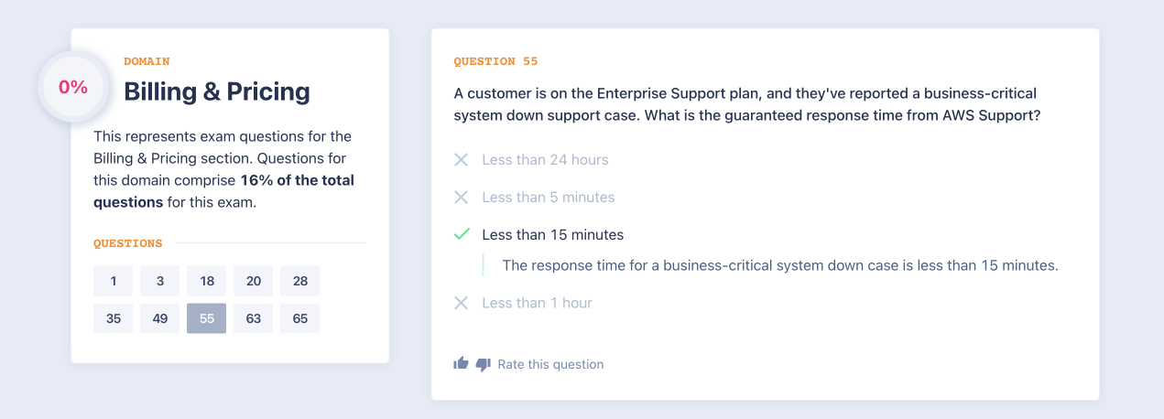Click the Rate this question link
The width and height of the screenshot is (1164, 419).
550,364
